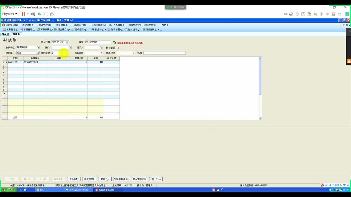Switch to the 导航栏 tab
This screenshot has height=197, width=351.
[x=5, y=34]
